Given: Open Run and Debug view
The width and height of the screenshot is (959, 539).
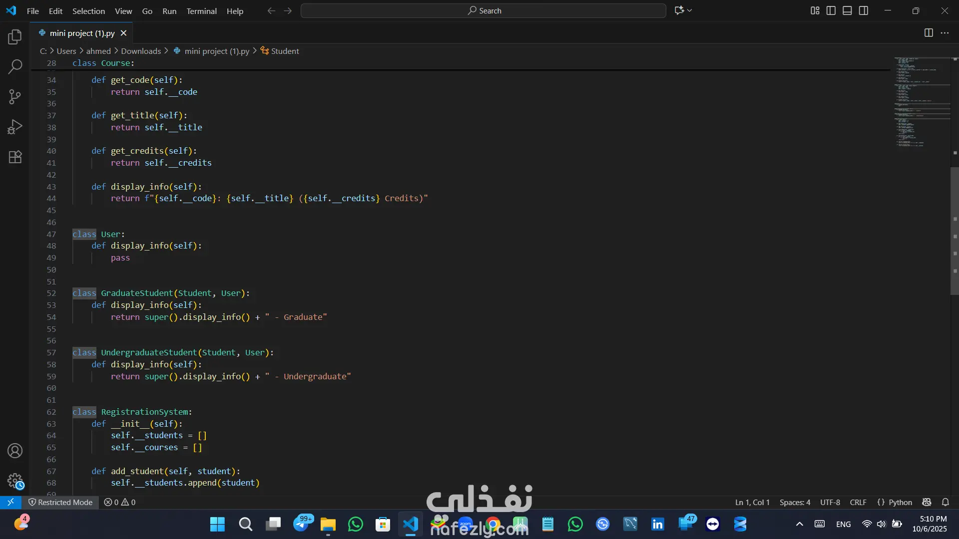Looking at the screenshot, I should (15, 127).
